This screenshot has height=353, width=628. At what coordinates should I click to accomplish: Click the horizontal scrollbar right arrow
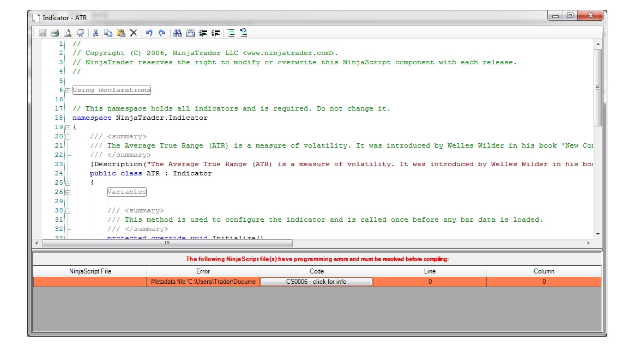[x=588, y=243]
